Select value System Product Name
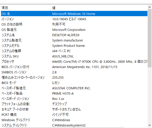The width and height of the screenshot is (152, 128). 68,46
